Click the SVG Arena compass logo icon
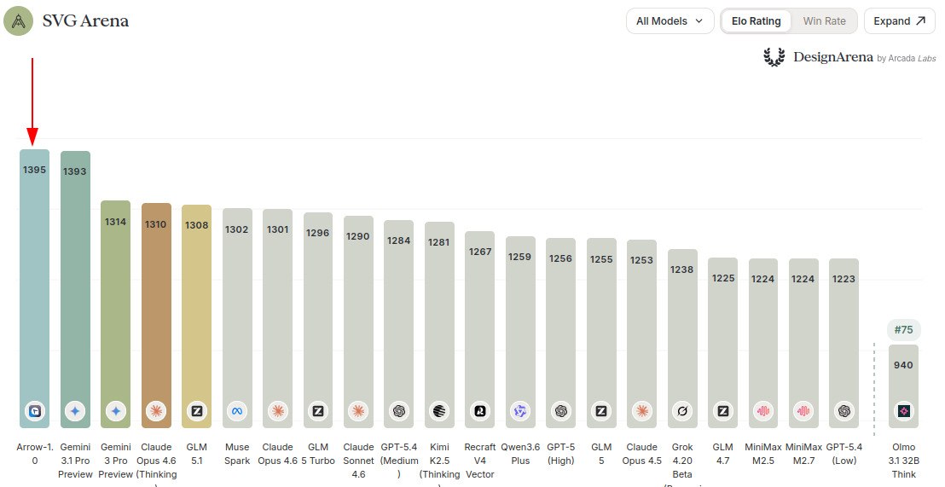Viewport: 945px width, 487px height. coord(19,21)
